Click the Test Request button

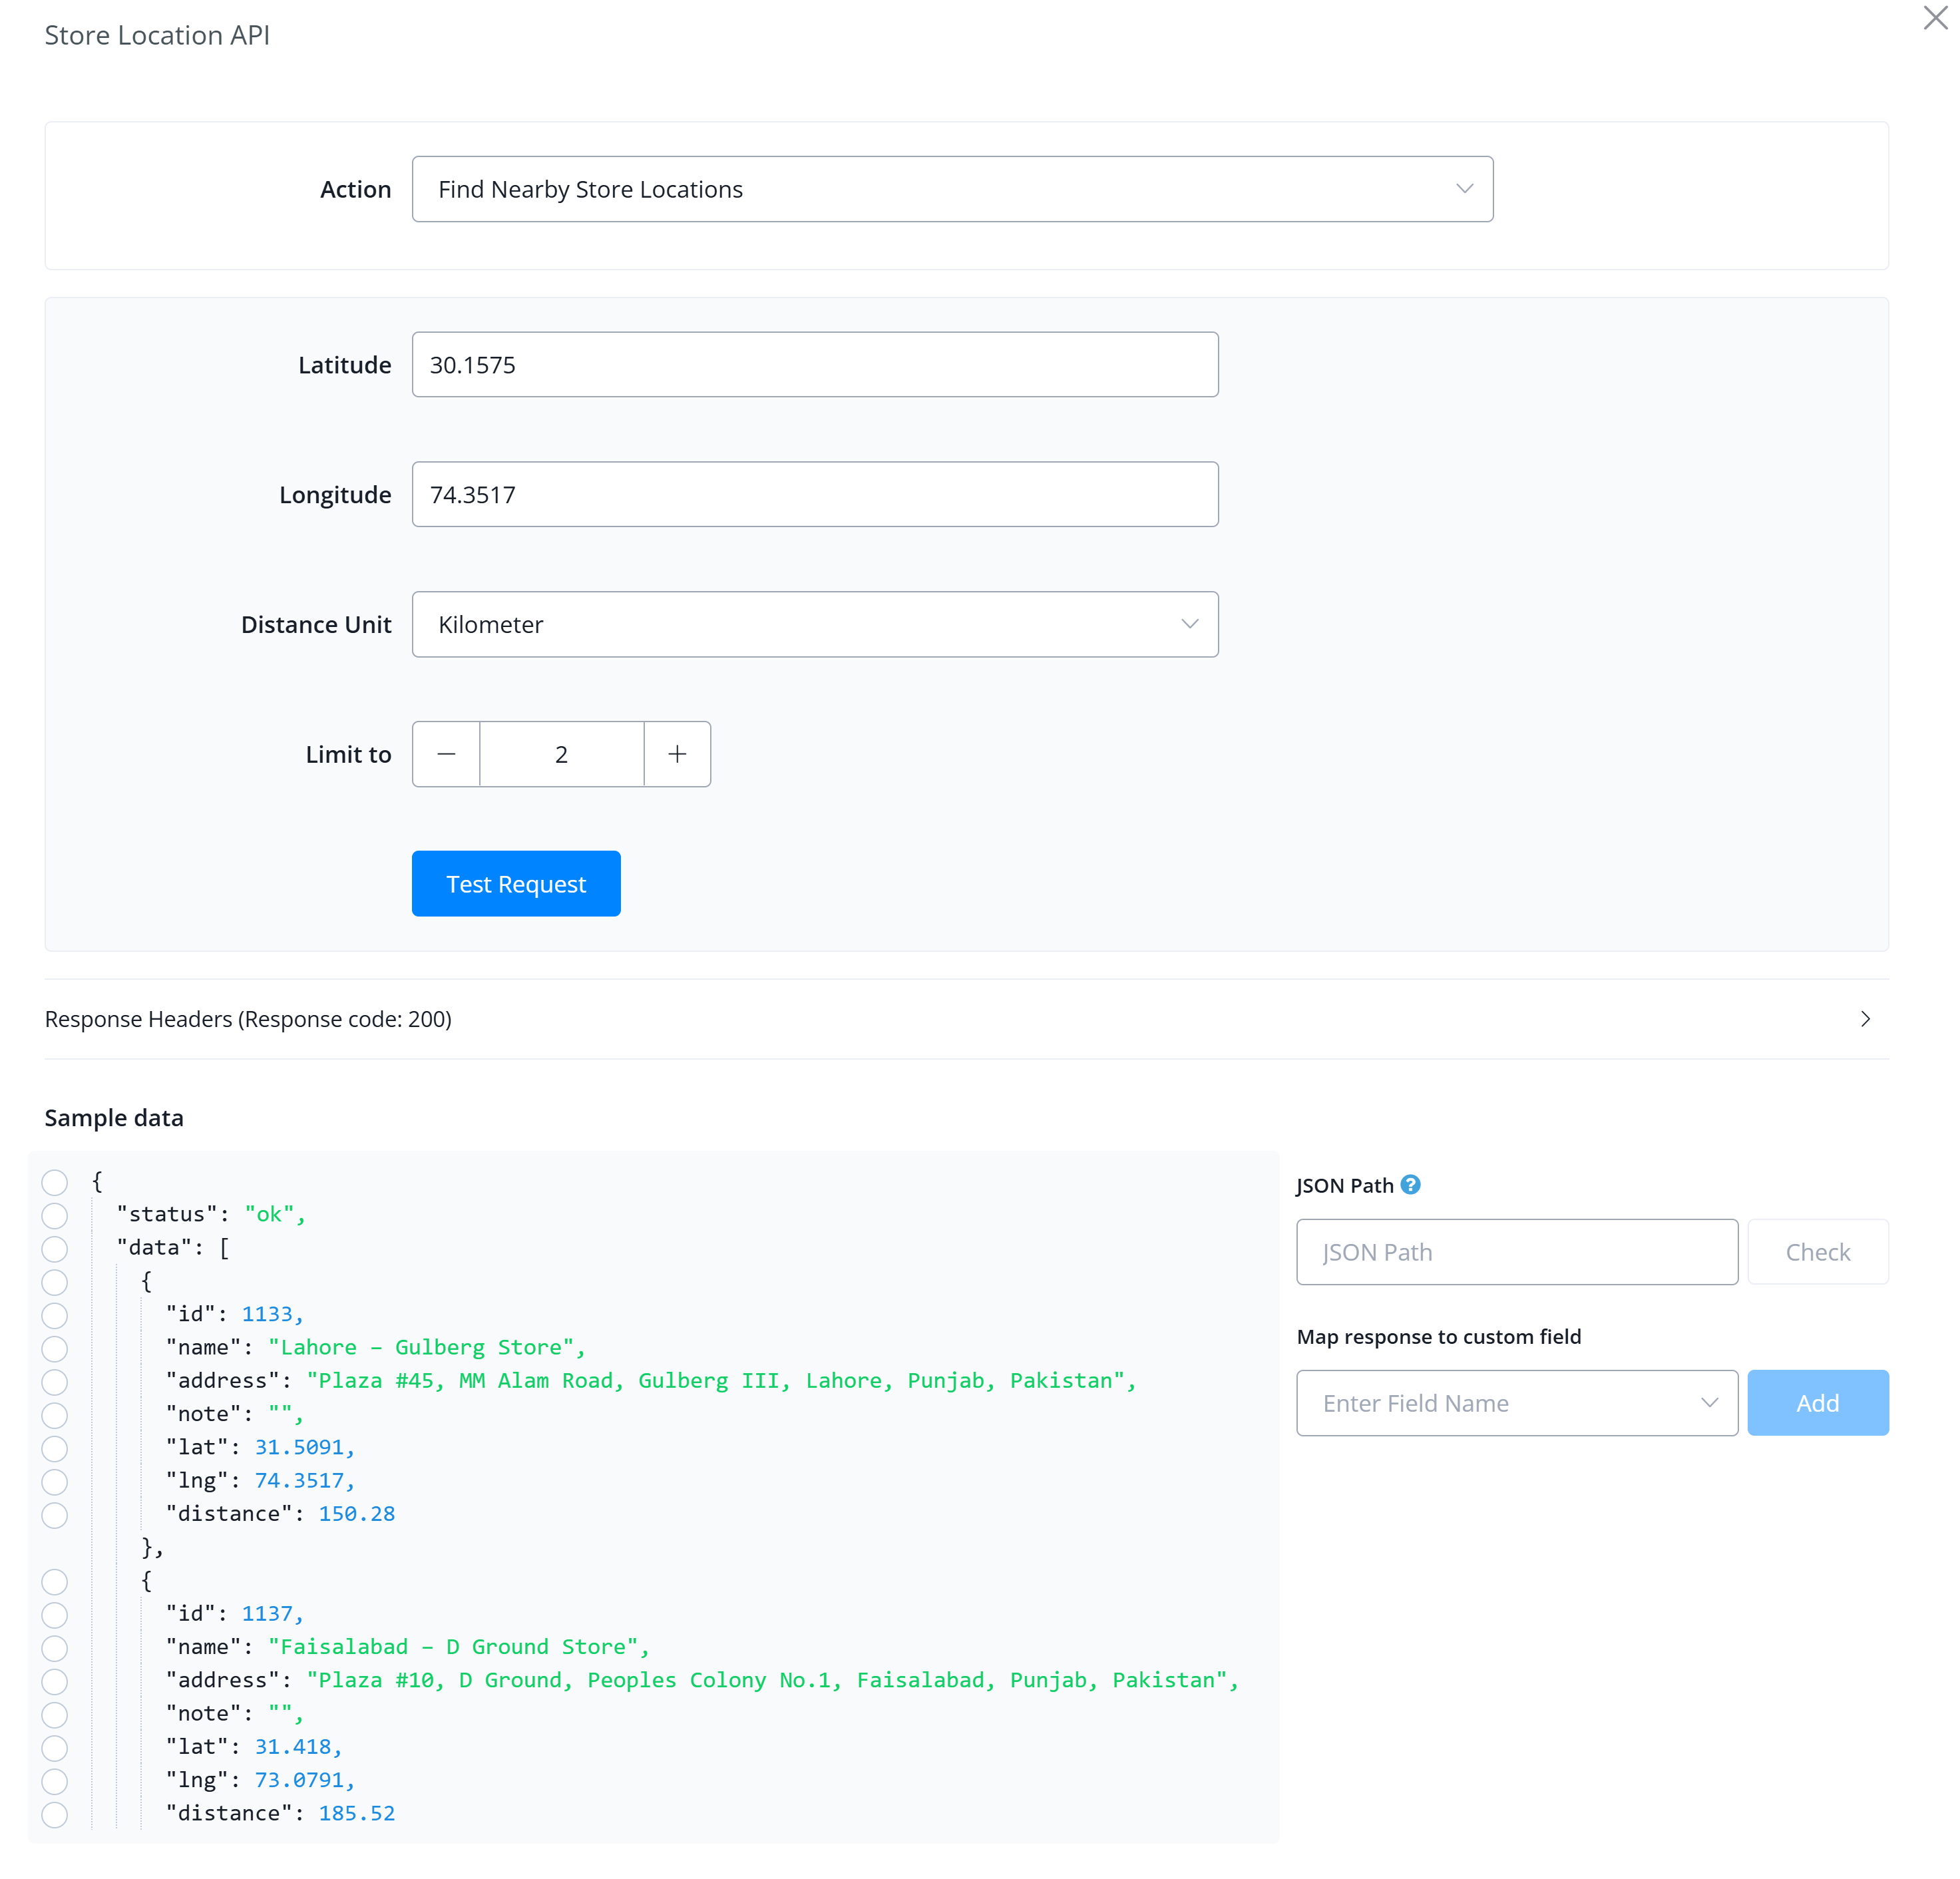(x=516, y=884)
